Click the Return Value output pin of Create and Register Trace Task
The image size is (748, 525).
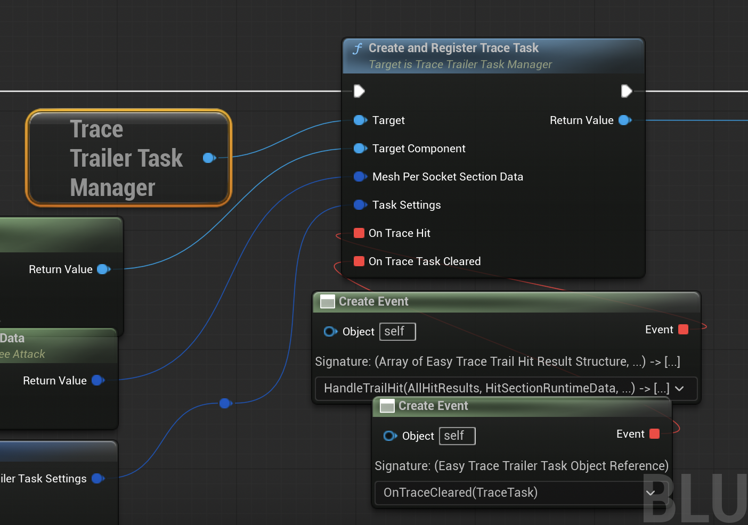623,120
